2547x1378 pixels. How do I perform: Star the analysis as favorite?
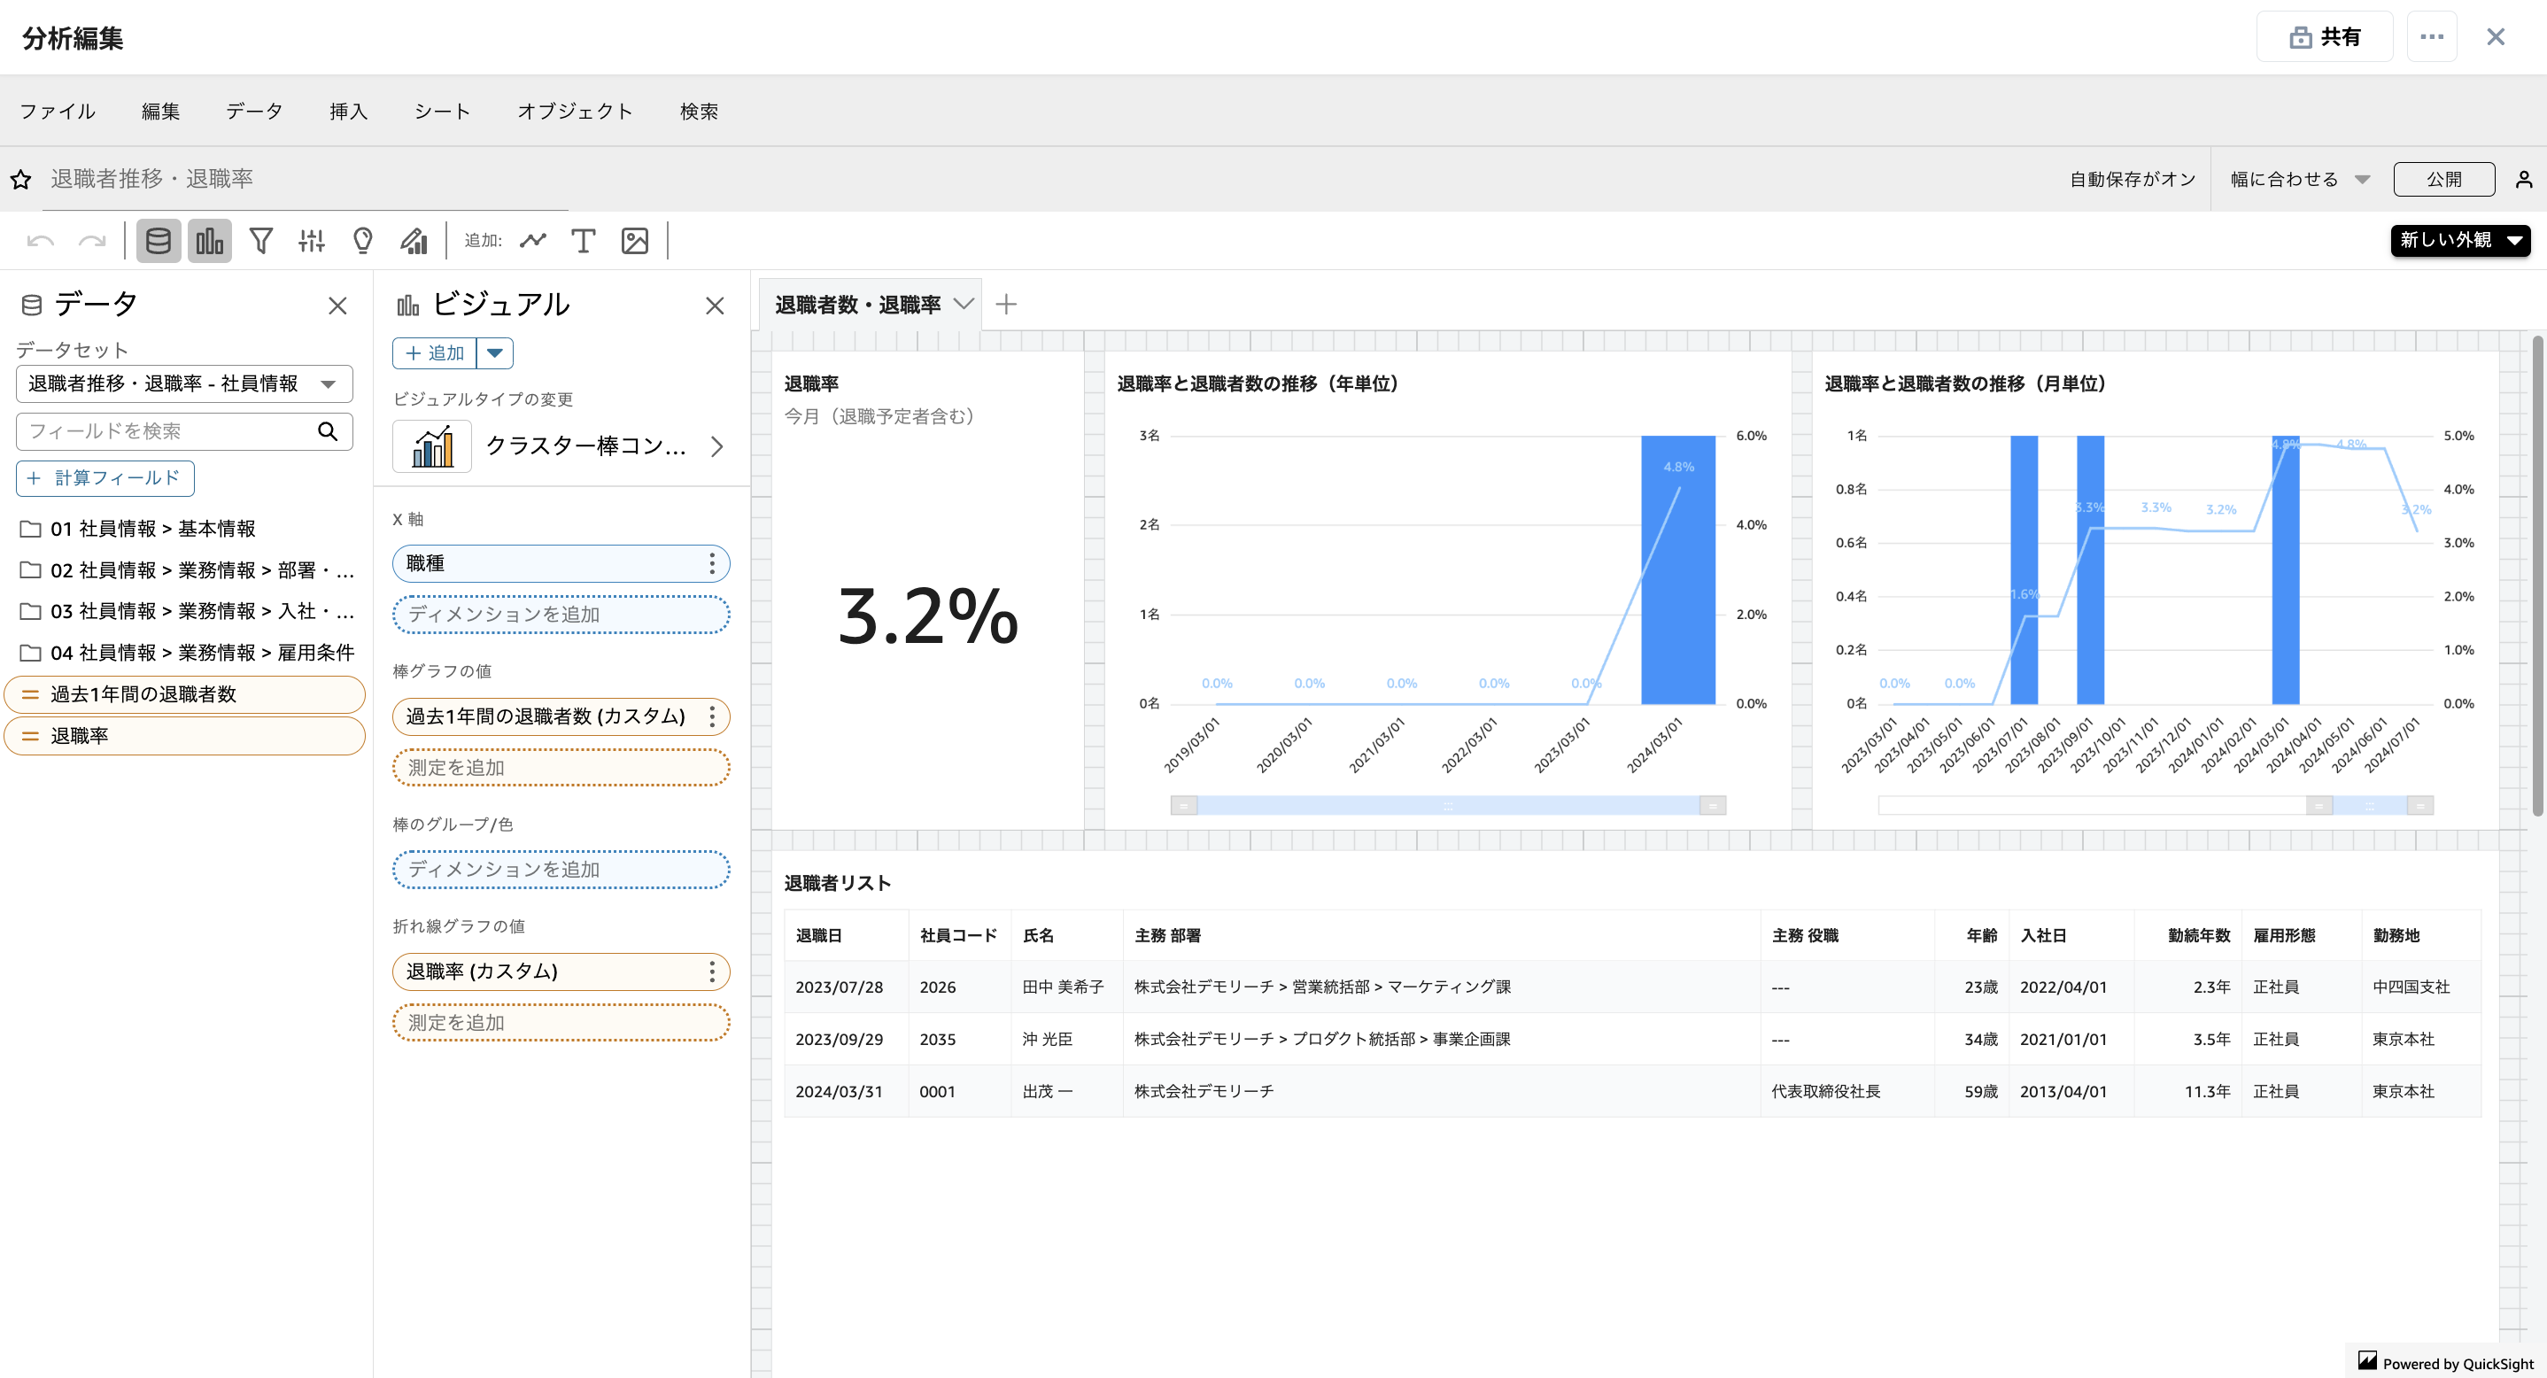[20, 179]
